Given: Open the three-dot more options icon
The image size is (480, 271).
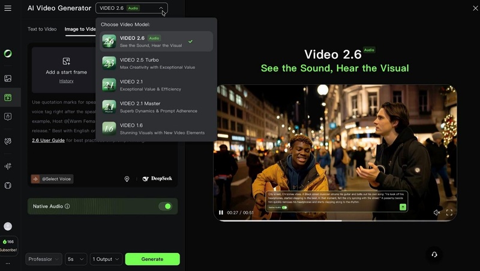Looking at the screenshot, I should tap(8, 263).
